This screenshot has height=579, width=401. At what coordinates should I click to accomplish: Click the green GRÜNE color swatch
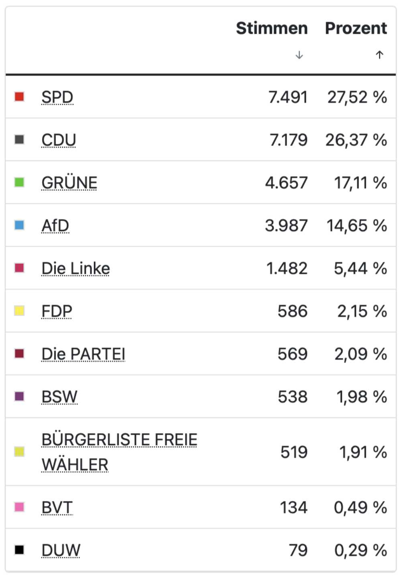19,182
